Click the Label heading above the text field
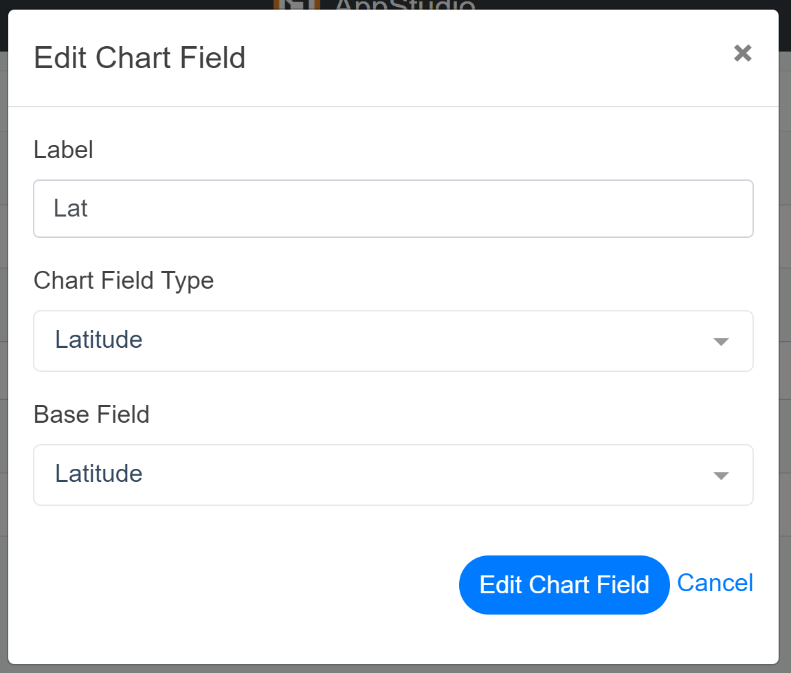The width and height of the screenshot is (791, 673). (63, 150)
